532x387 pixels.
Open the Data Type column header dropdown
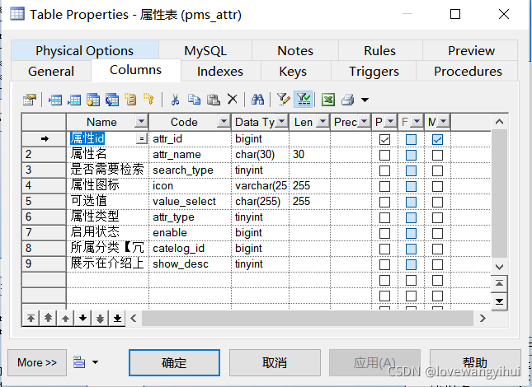[x=282, y=121]
